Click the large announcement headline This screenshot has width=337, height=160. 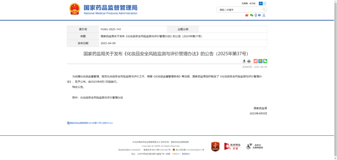coord(167,53)
